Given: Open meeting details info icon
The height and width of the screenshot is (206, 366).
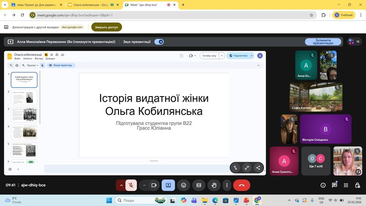Looking at the screenshot, I should 323,185.
